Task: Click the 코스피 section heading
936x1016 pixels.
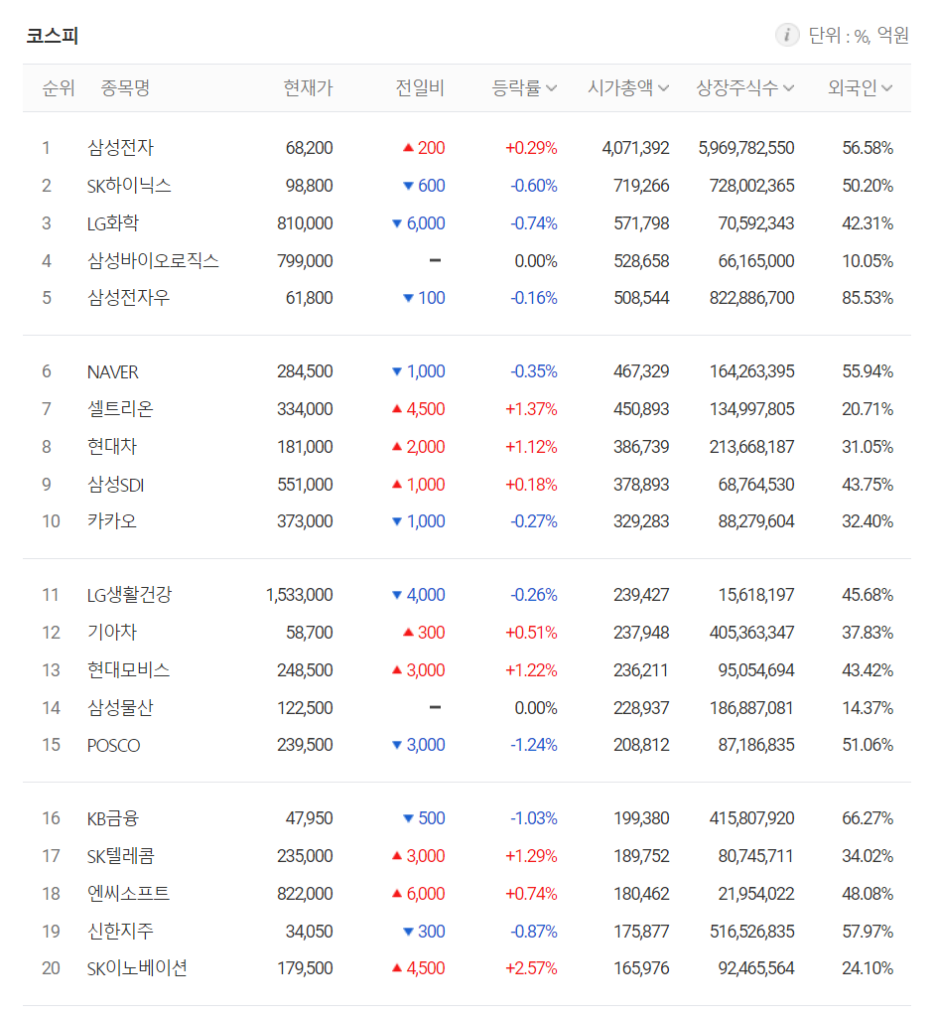Action: tap(53, 35)
